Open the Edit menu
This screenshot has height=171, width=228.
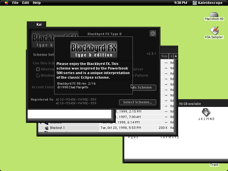point(26,3)
